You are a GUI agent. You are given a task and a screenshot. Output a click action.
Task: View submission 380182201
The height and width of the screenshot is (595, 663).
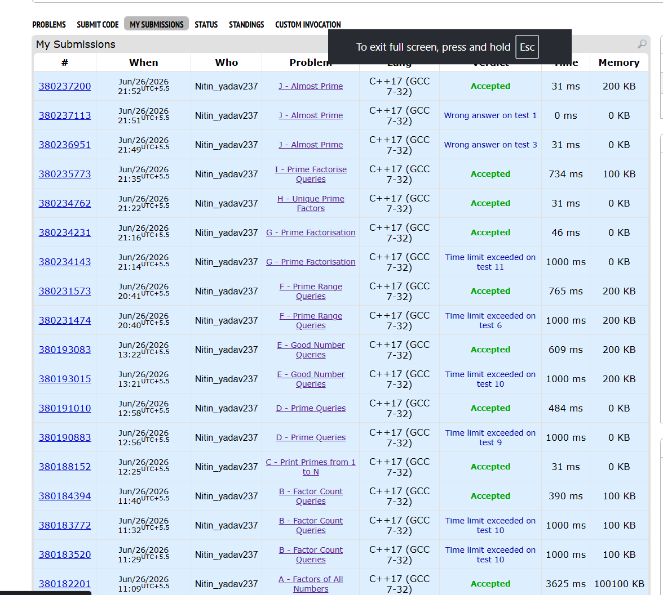pos(65,584)
